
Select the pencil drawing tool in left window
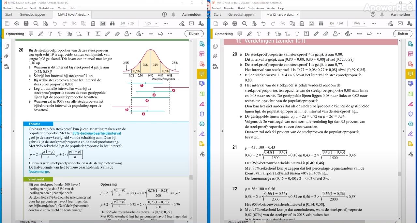coord(107,34)
